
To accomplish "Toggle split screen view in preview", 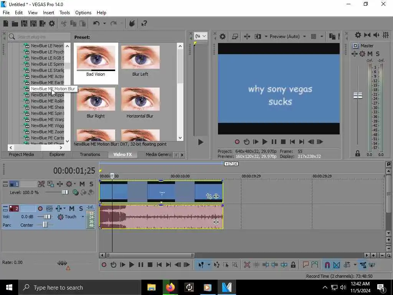I will 258,36.
